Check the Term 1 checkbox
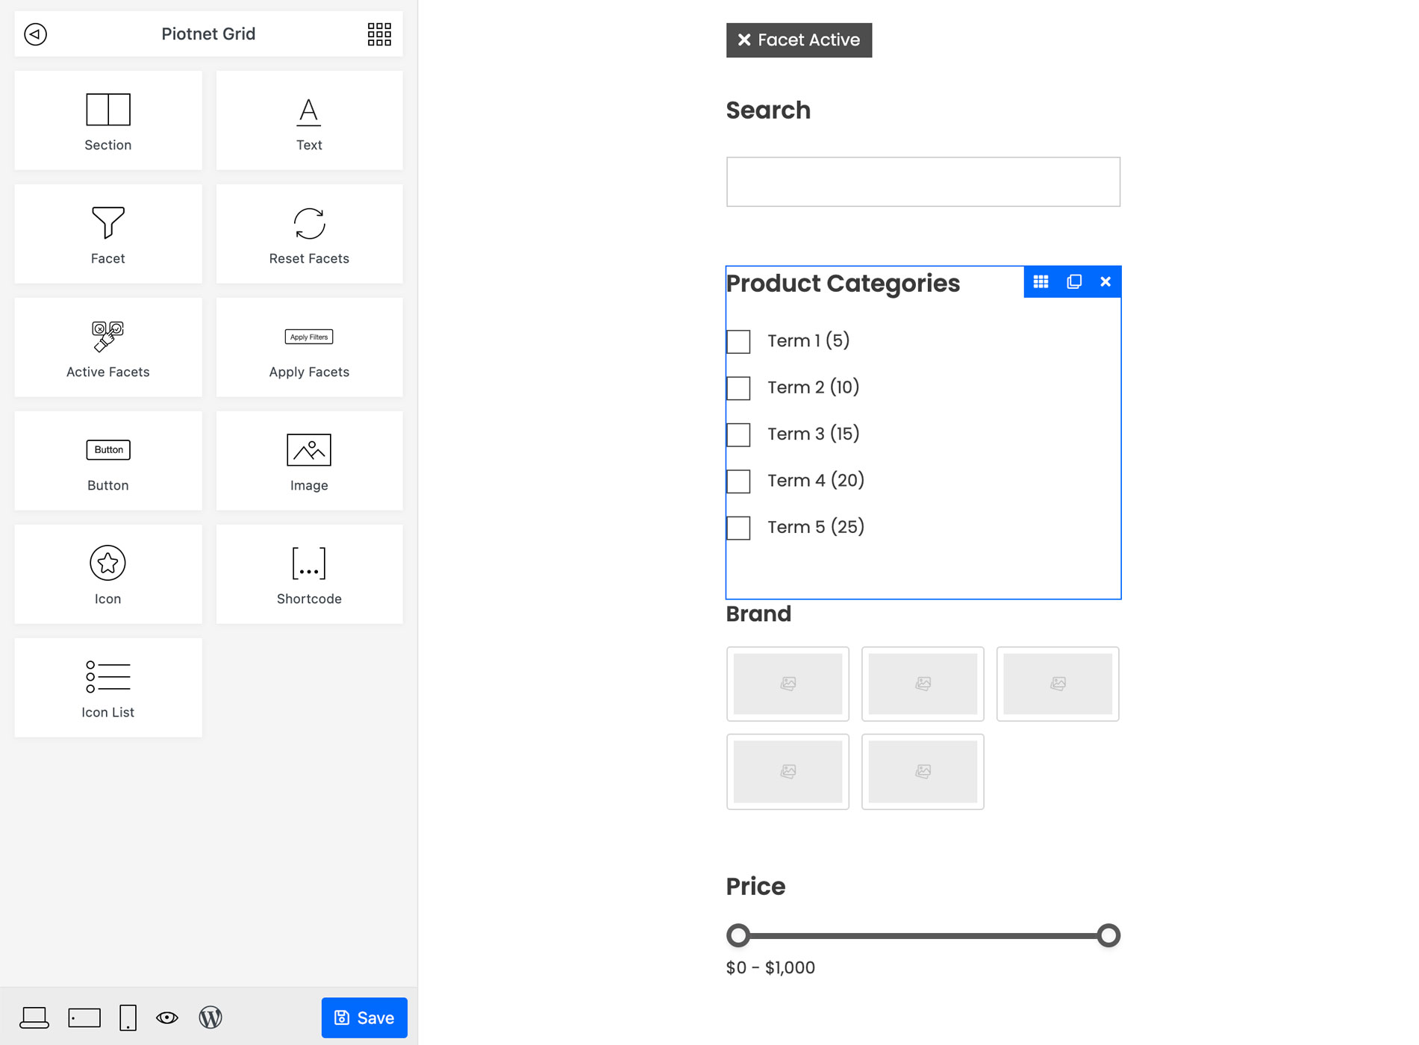The height and width of the screenshot is (1045, 1419). click(x=738, y=342)
